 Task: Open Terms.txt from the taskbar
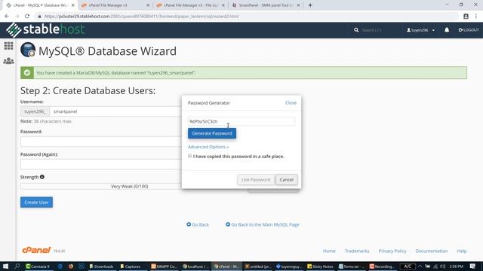pyautogui.click(x=351, y=266)
